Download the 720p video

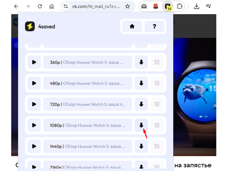141,104
